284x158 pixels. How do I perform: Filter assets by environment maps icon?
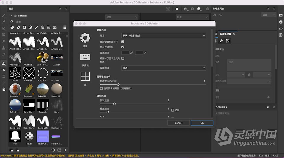(55, 27)
